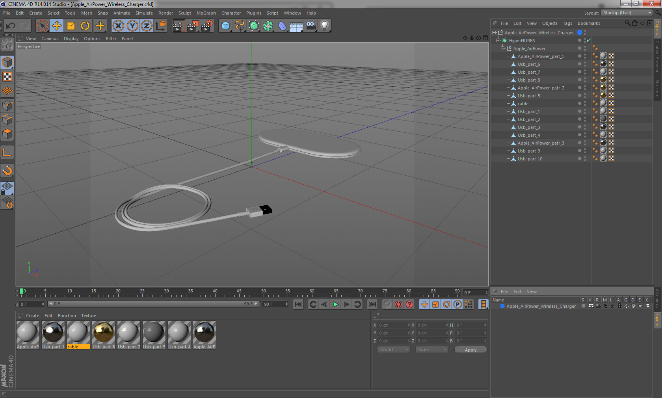Screen dimensions: 662x398
Task: Click the coordinate system icon
Action: [x=161, y=26]
